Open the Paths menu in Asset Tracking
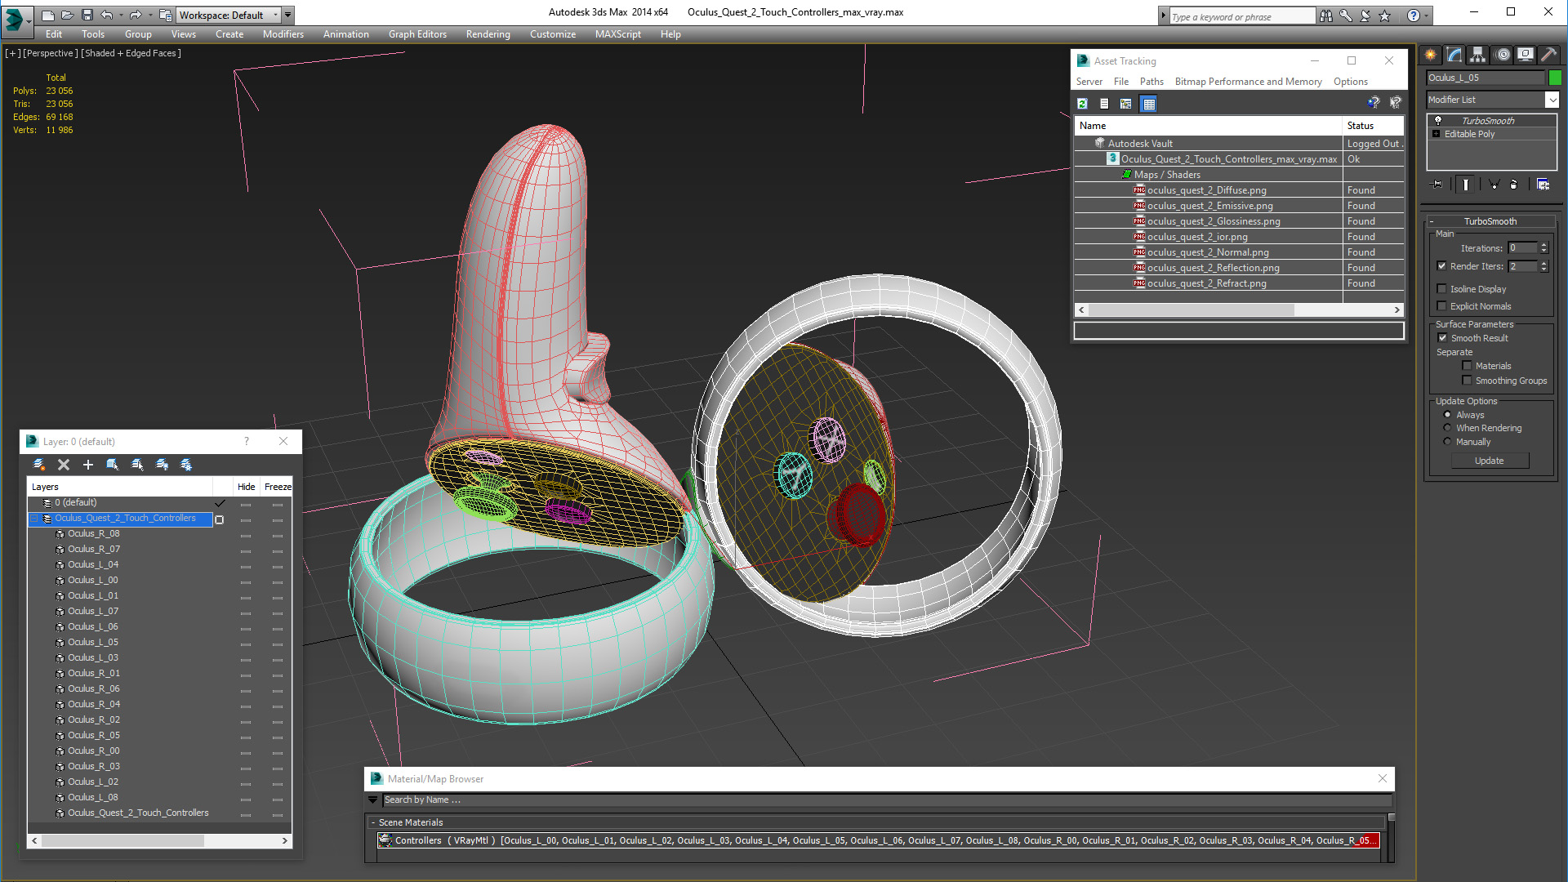The image size is (1568, 882). coord(1151,82)
